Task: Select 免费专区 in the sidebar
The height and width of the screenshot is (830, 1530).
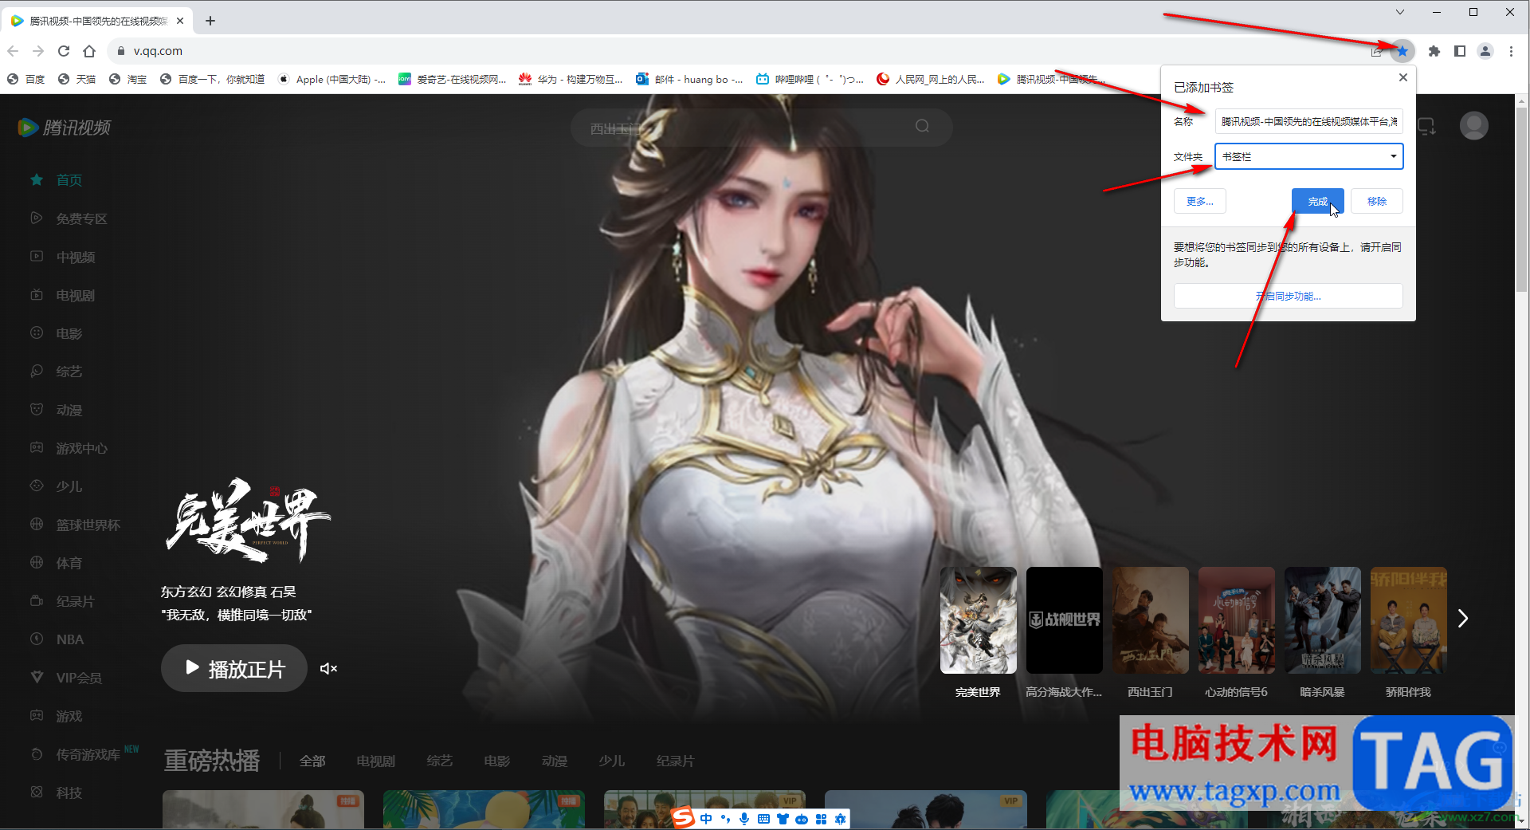Action: click(69, 218)
